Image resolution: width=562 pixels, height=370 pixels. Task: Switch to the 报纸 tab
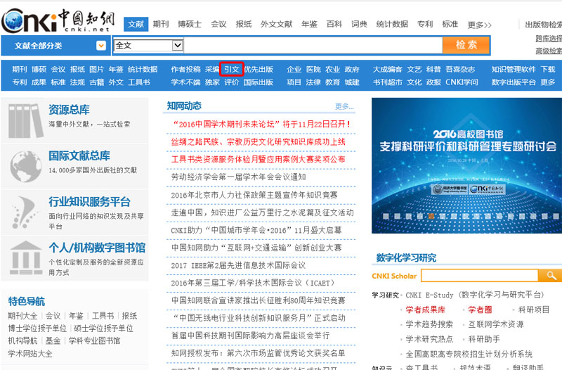coord(243,24)
